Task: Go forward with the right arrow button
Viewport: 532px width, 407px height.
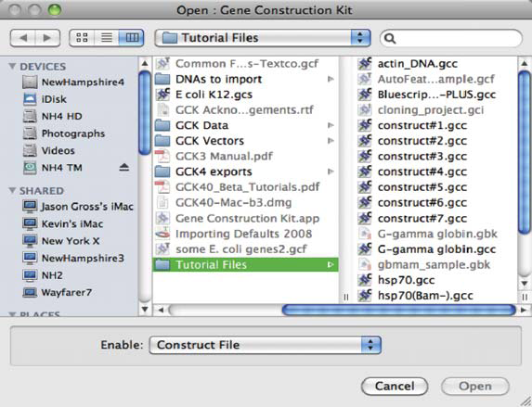Action: coord(48,38)
